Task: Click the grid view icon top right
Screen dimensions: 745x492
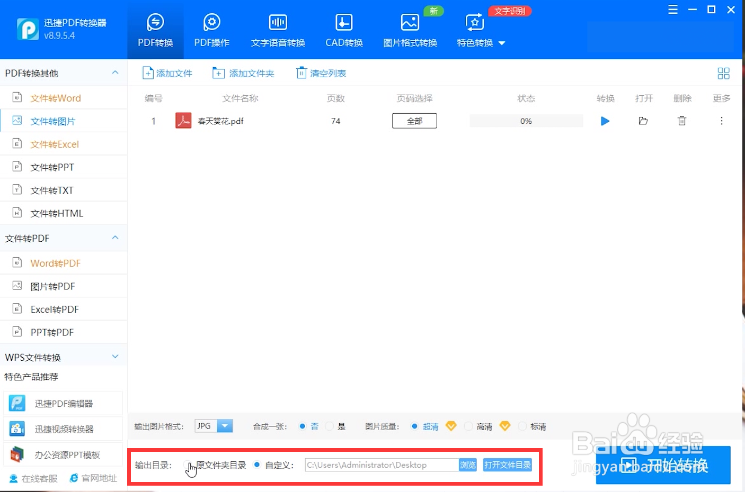Action: (723, 73)
